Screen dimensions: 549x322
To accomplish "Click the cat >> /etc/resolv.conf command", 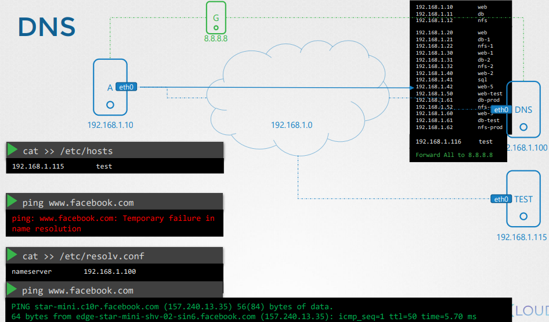I will 84,256.
